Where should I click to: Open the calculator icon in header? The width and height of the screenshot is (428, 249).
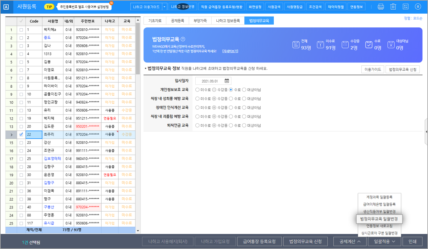pyautogui.click(x=405, y=7)
